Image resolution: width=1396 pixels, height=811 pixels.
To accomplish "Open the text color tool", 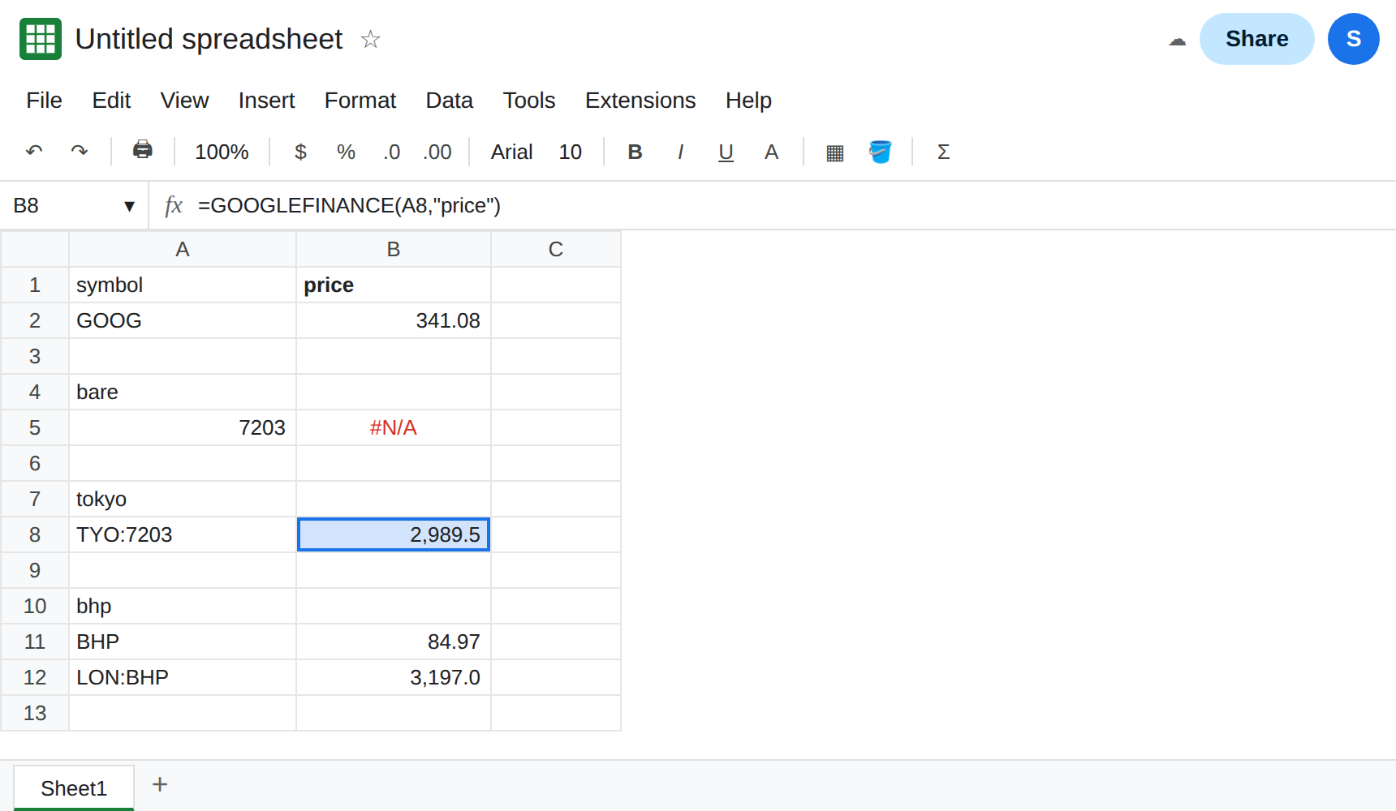I will tap(772, 152).
